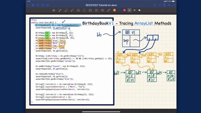Click the 'assertEquals(4, bb.getSize());' line after addBirthday
This screenshot has width=201, height=113.
click(52, 51)
